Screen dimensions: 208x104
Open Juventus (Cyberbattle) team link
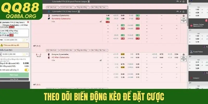pyautogui.click(x=60, y=16)
